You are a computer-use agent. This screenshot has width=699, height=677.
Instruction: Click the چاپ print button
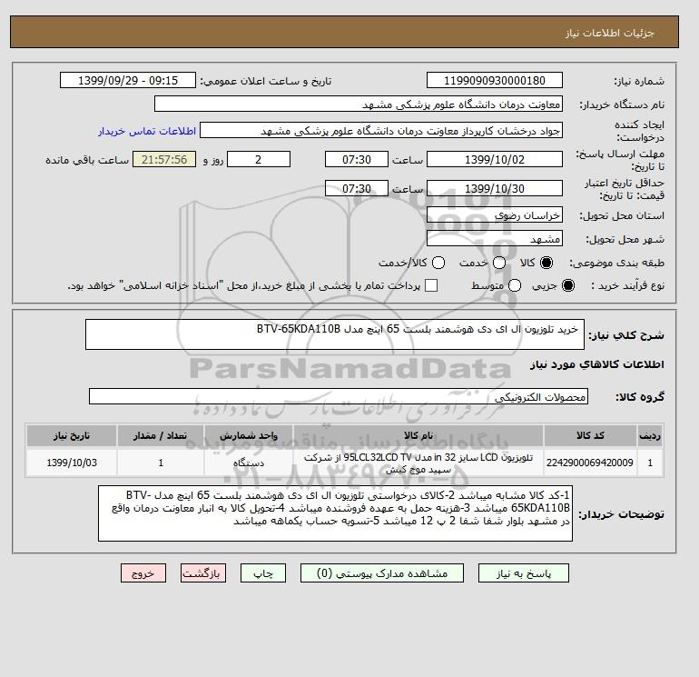[263, 573]
